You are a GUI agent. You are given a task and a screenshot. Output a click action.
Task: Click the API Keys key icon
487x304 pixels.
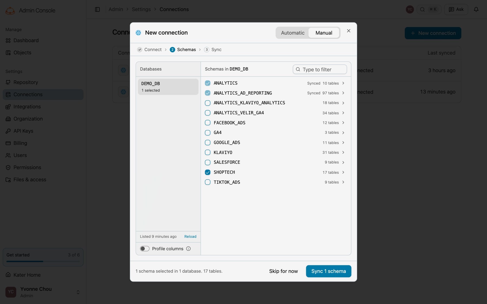coord(8,131)
